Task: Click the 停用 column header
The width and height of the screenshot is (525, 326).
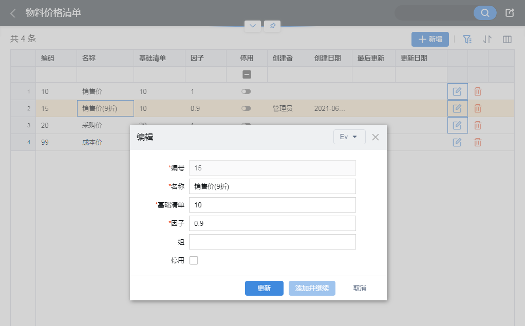Action: click(x=247, y=58)
